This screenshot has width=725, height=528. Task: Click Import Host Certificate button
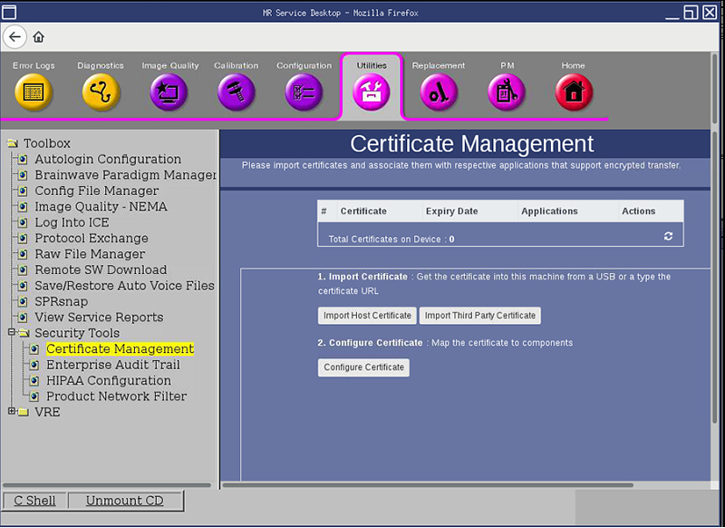click(367, 316)
